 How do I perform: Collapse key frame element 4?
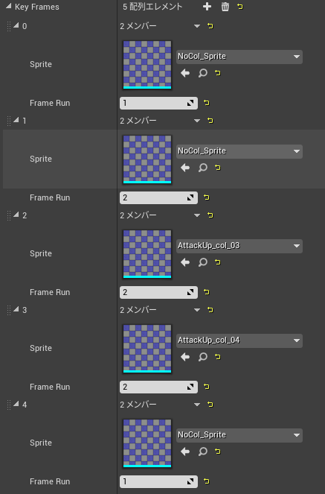[x=16, y=404]
